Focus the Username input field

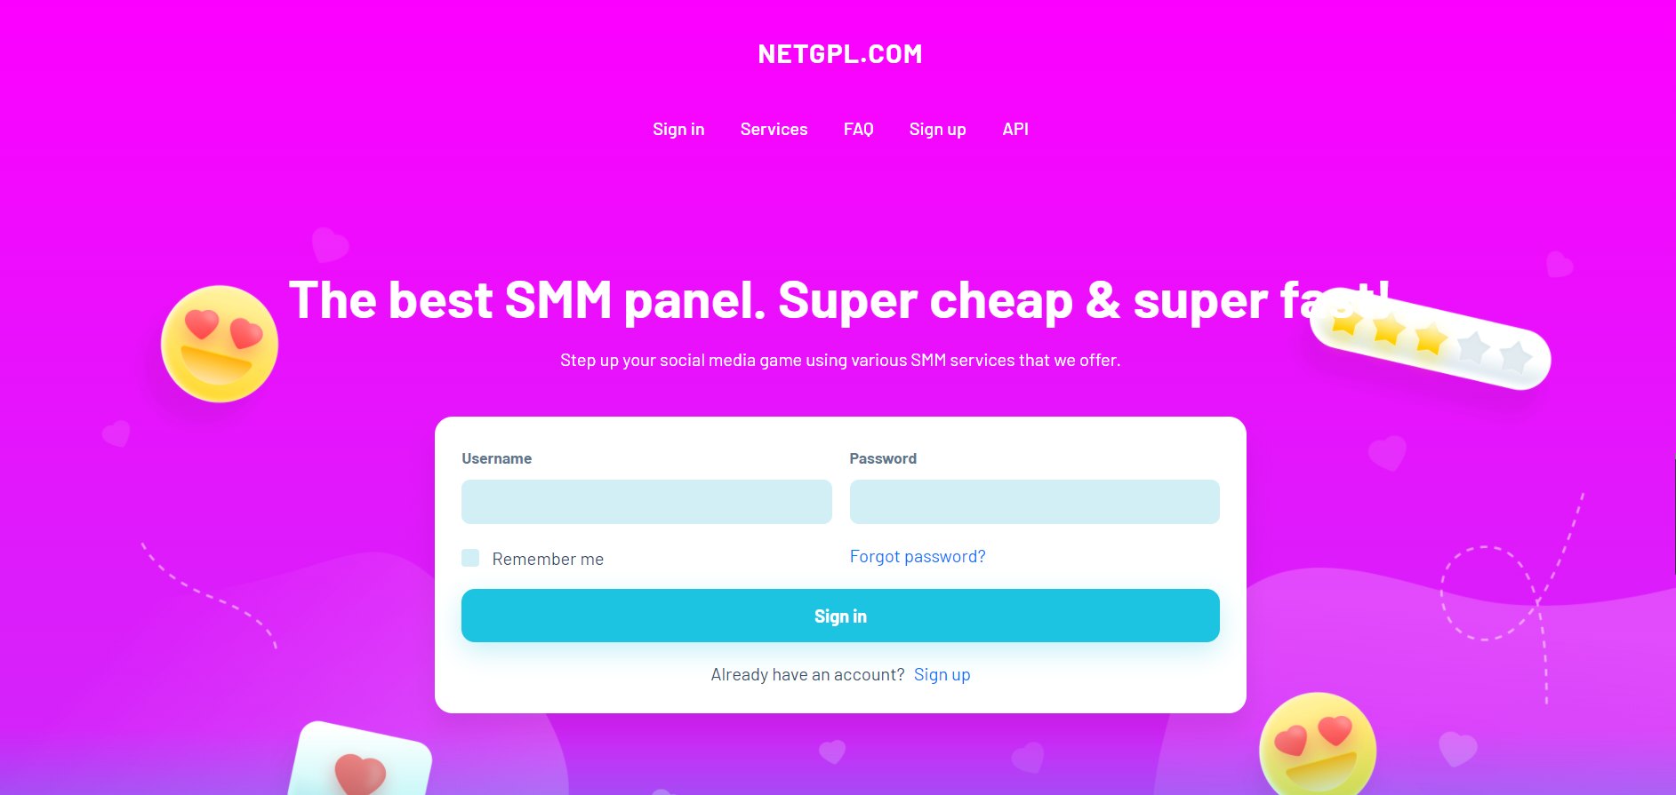646,502
